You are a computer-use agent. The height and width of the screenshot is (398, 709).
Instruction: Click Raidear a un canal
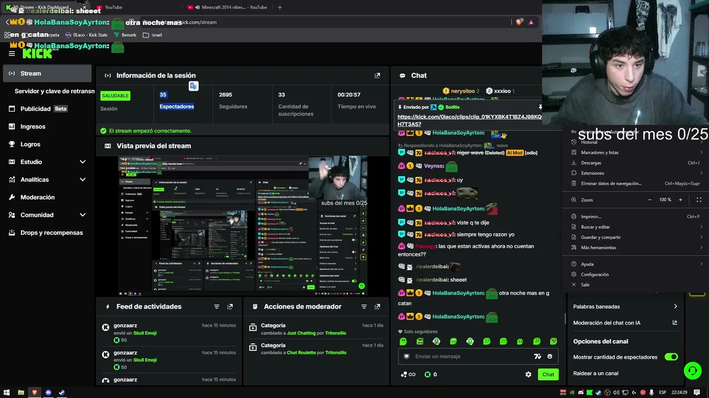[x=596, y=373]
